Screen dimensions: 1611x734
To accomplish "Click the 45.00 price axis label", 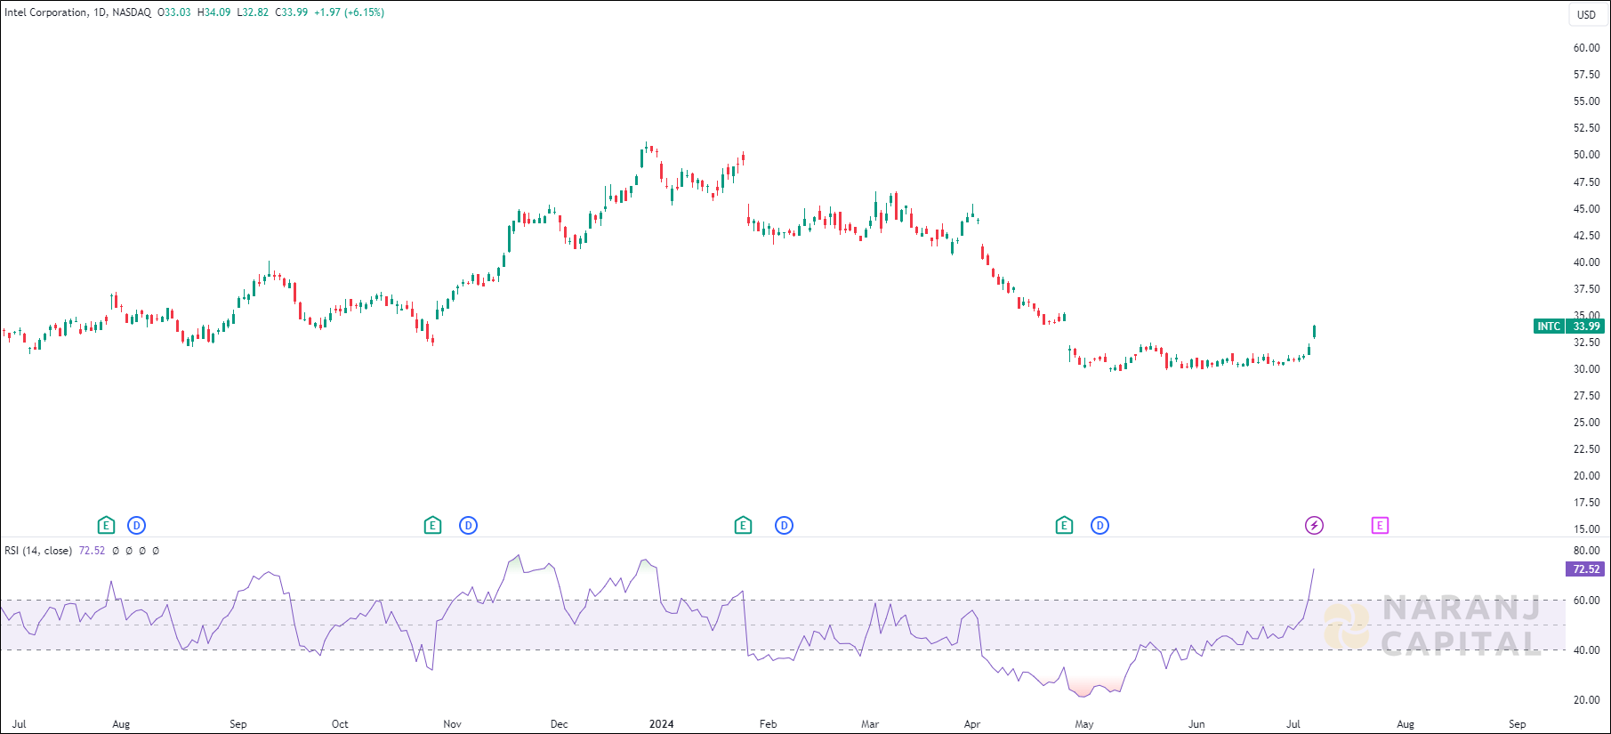I will (x=1586, y=209).
